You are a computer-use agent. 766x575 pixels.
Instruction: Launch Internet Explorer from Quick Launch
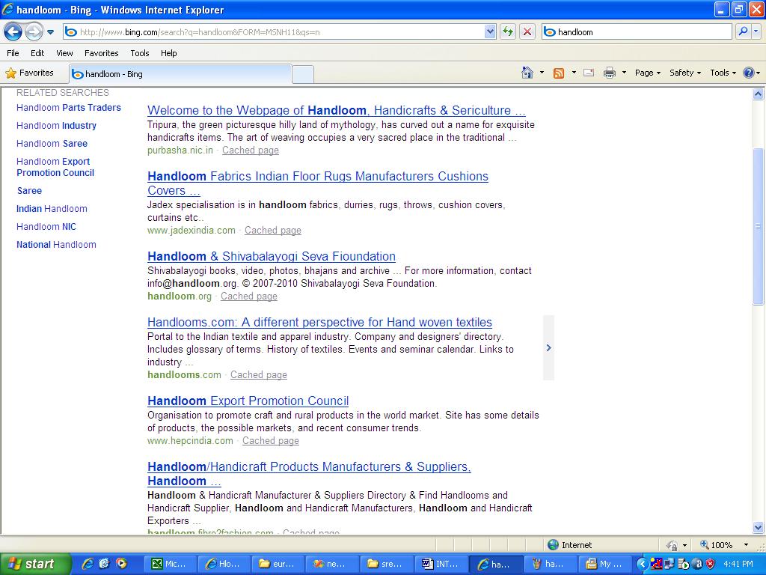coord(88,564)
